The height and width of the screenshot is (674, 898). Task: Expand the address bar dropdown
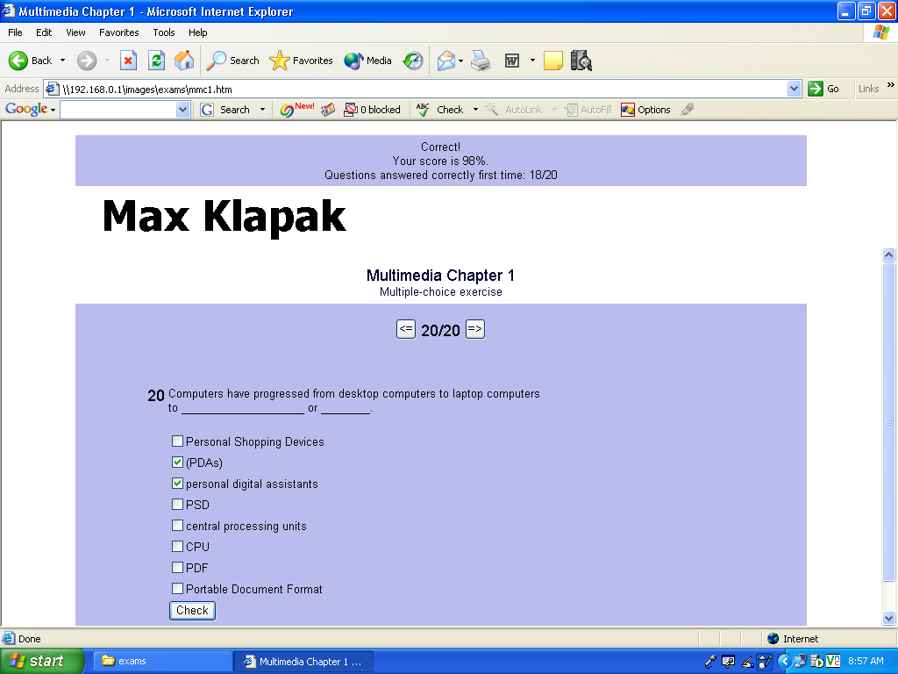(794, 89)
